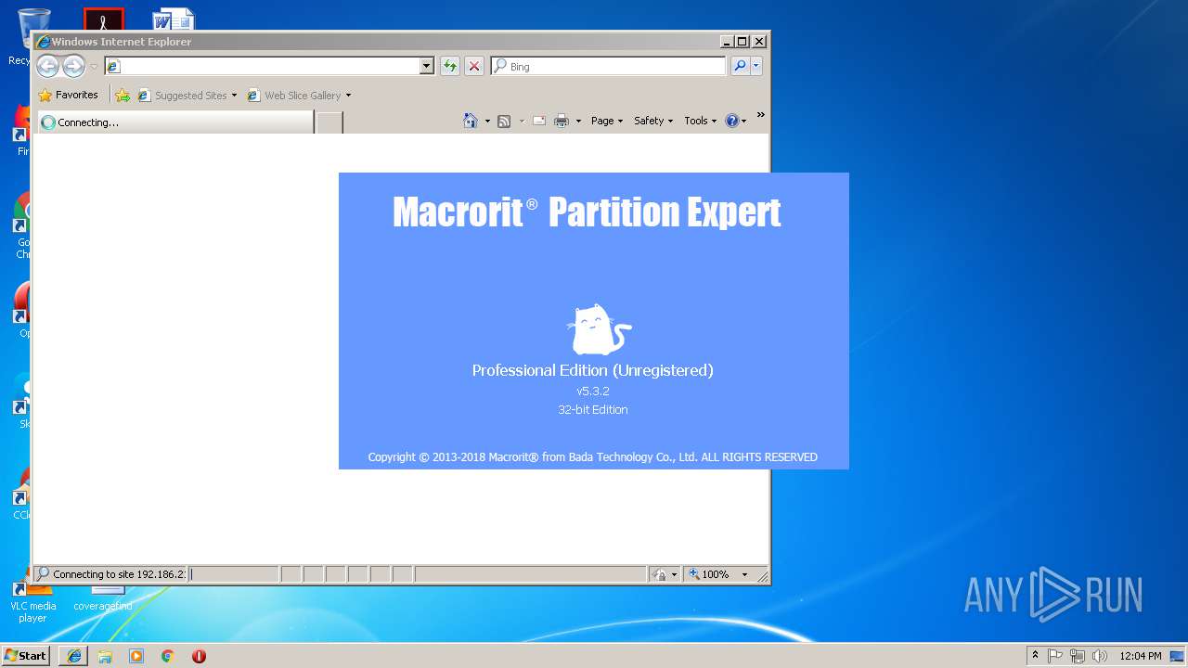The width and height of the screenshot is (1188, 668).
Task: Expand the Home button dropdown arrow
Action: click(x=487, y=121)
